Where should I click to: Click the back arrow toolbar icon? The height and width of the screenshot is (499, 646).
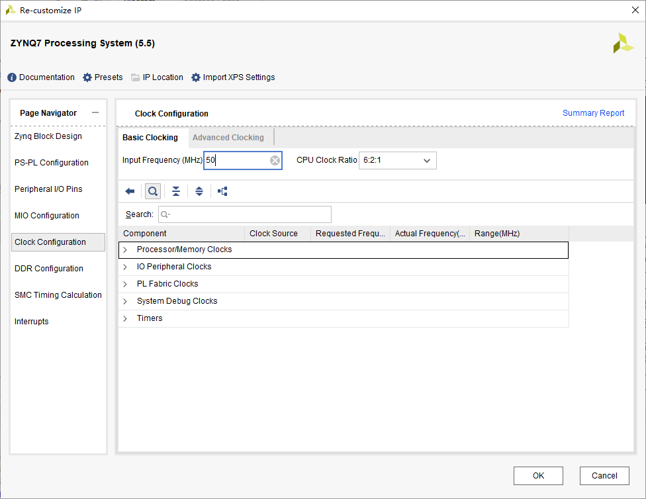click(130, 191)
